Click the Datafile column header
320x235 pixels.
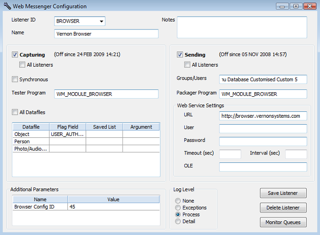point(31,127)
